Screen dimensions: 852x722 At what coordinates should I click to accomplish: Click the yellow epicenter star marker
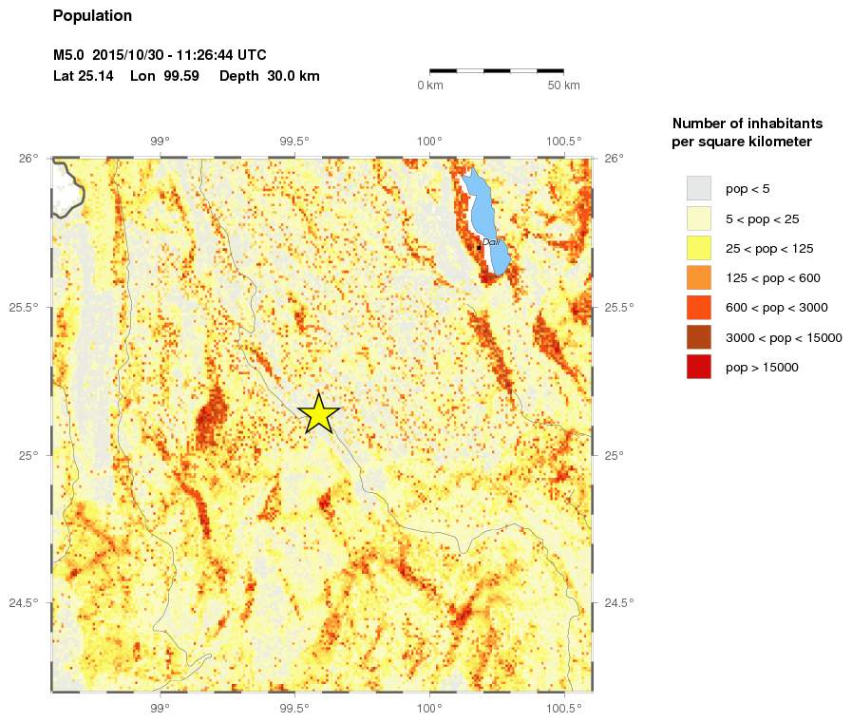(x=319, y=414)
